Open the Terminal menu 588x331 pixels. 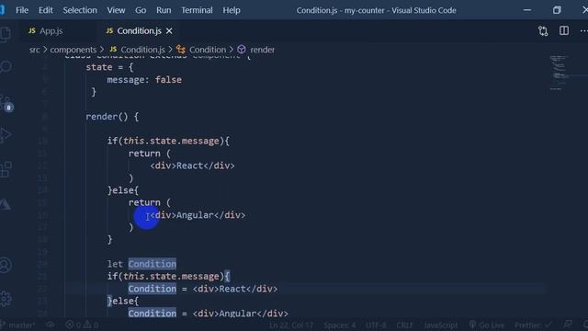point(197,10)
